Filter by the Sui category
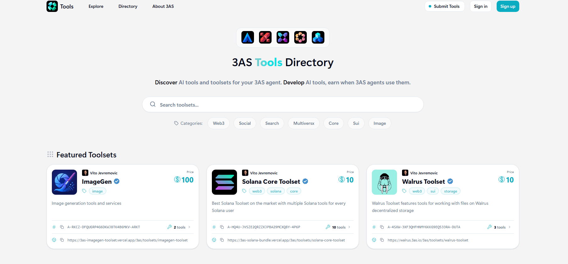 [x=356, y=123]
